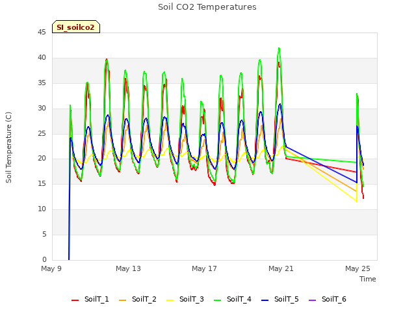Viewport: 416px width, 312px height.
Task: Toggle SoilT_3 series in legend
Action: pyautogui.click(x=185, y=299)
